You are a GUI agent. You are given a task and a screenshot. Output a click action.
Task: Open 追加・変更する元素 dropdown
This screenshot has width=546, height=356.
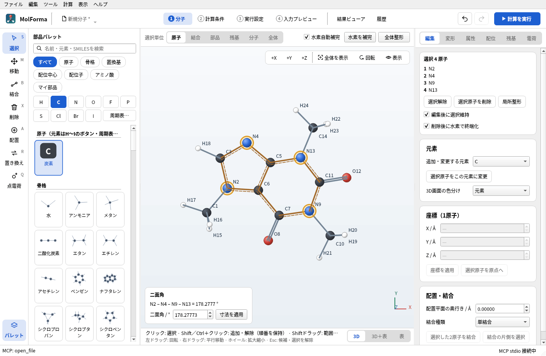pyautogui.click(x=501, y=161)
